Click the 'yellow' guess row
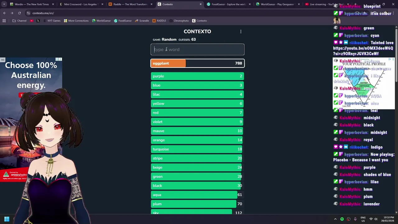398x224 pixels. pos(197,104)
